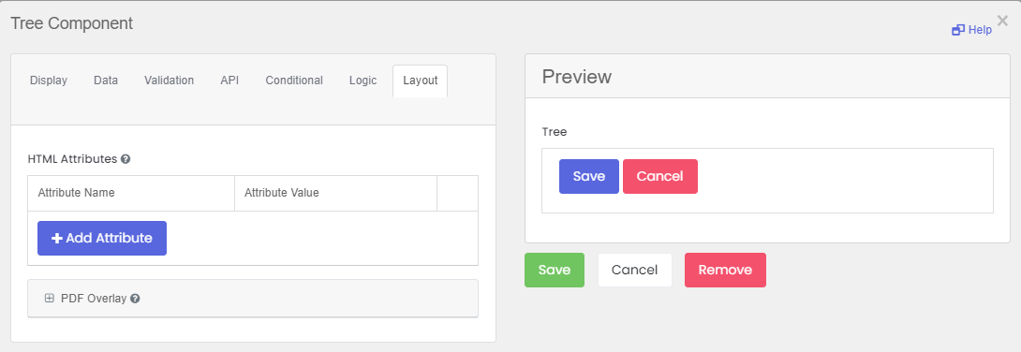Open the Help link

coord(971,30)
